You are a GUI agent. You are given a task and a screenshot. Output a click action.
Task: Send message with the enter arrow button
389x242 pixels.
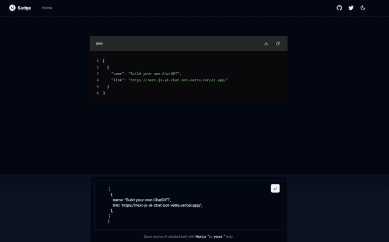(x=275, y=188)
